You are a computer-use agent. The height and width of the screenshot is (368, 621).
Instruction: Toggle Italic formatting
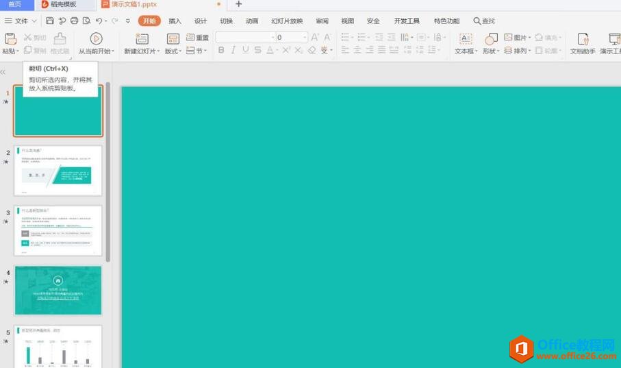tap(233, 50)
